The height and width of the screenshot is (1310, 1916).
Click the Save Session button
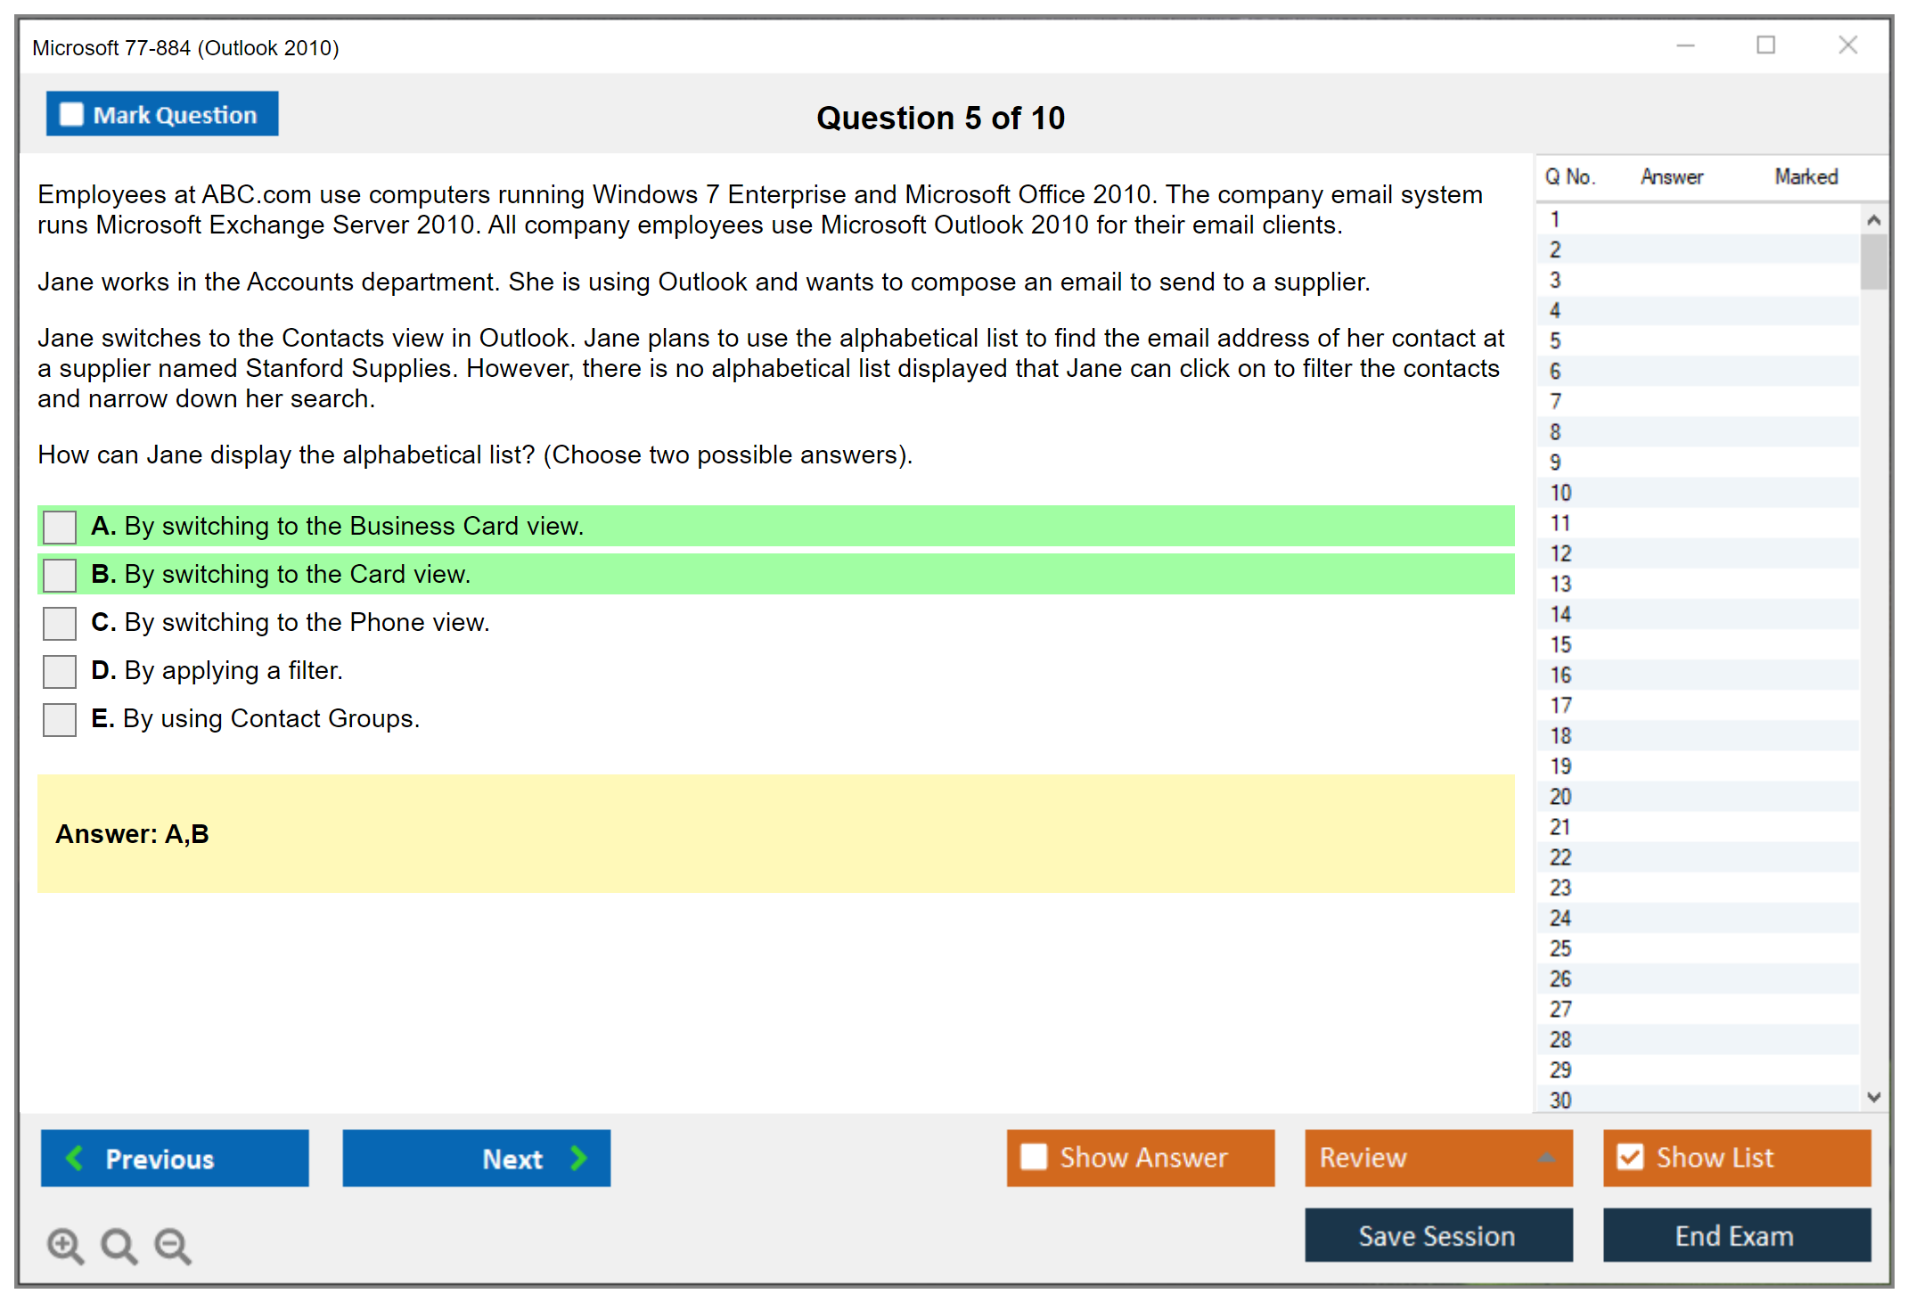point(1437,1235)
